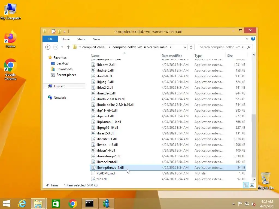Select the file libvncclient.dll

[168, 162]
